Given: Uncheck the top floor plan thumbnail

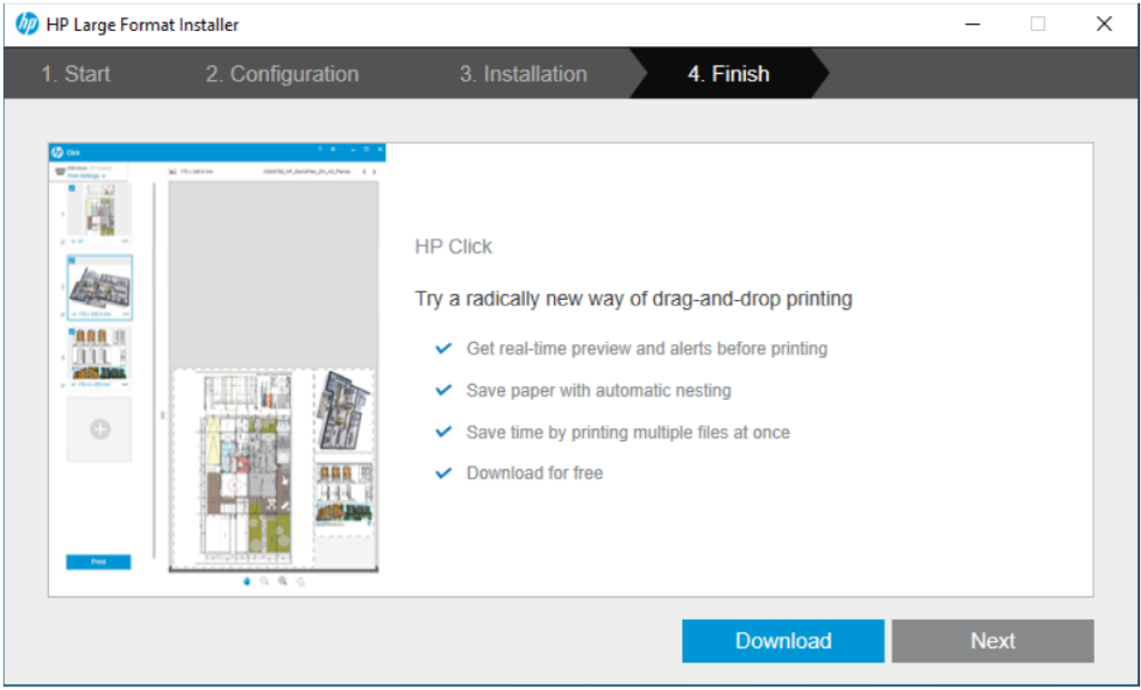Looking at the screenshot, I should 72,188.
